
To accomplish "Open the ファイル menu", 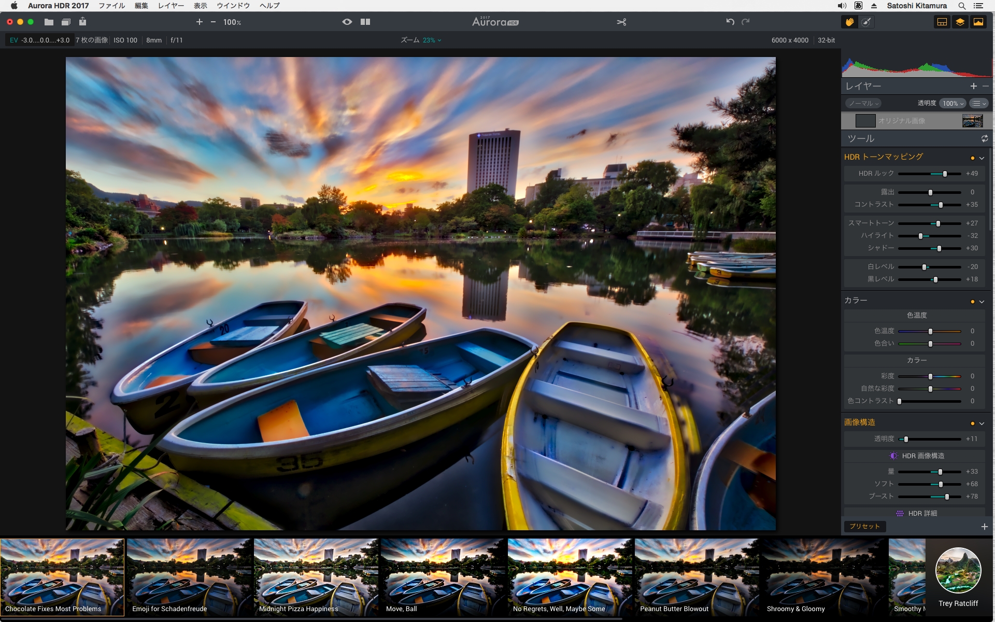I will 111,6.
